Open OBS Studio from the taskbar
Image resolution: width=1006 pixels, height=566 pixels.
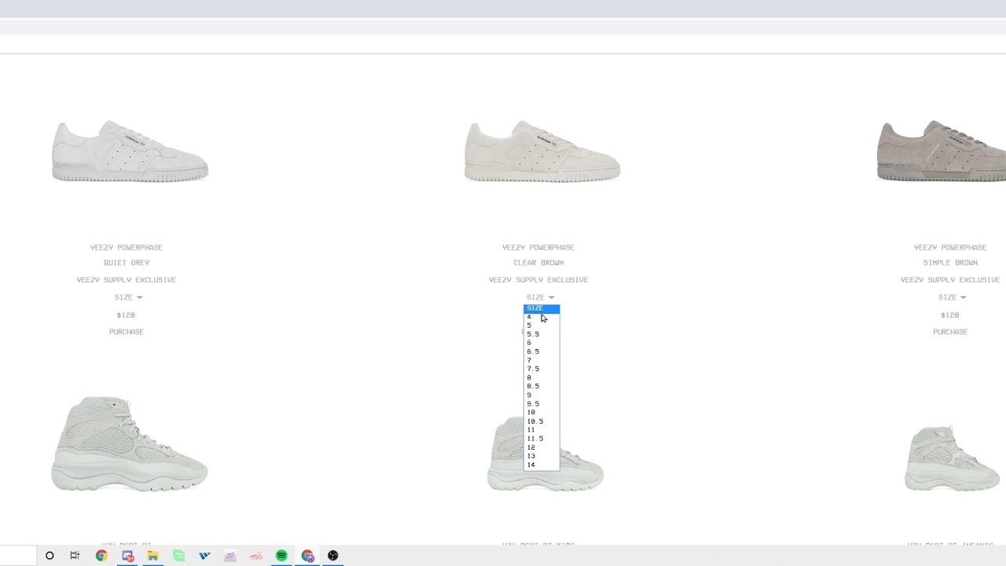(x=333, y=556)
